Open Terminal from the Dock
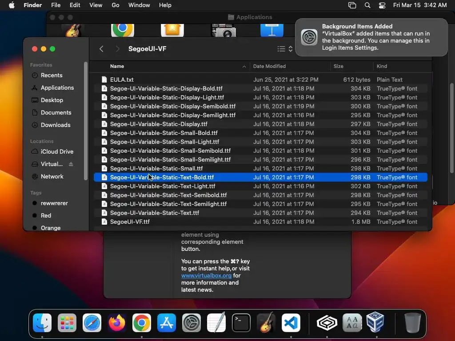The height and width of the screenshot is (341, 455). click(x=241, y=323)
